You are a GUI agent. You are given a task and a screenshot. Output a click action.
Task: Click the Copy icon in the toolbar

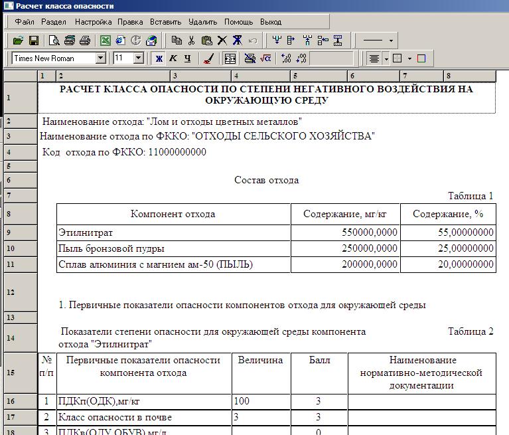tap(177, 41)
